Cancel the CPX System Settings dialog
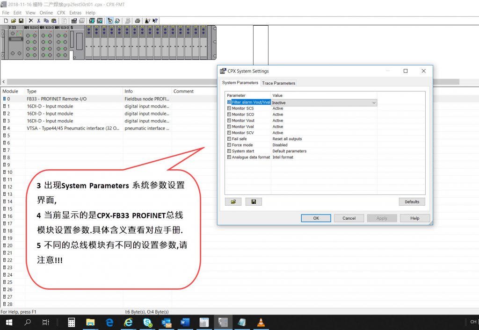 pos(349,218)
